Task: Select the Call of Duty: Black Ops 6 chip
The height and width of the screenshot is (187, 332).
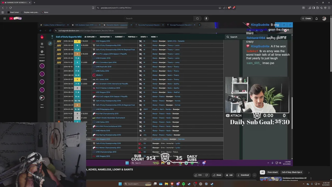Action: pos(292,172)
